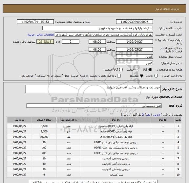Screen dimensions: 189x183
Task: Select the کالا/خدمت radio button
Action: 121,70
